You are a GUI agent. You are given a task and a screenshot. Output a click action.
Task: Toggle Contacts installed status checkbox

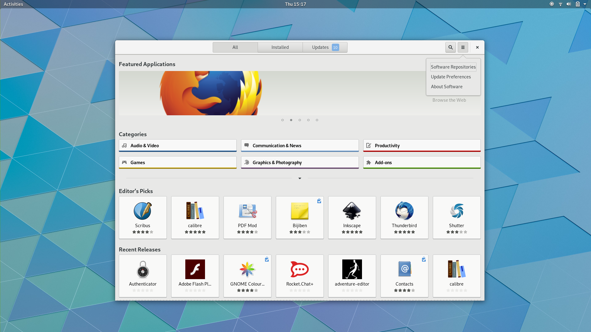[424, 259]
